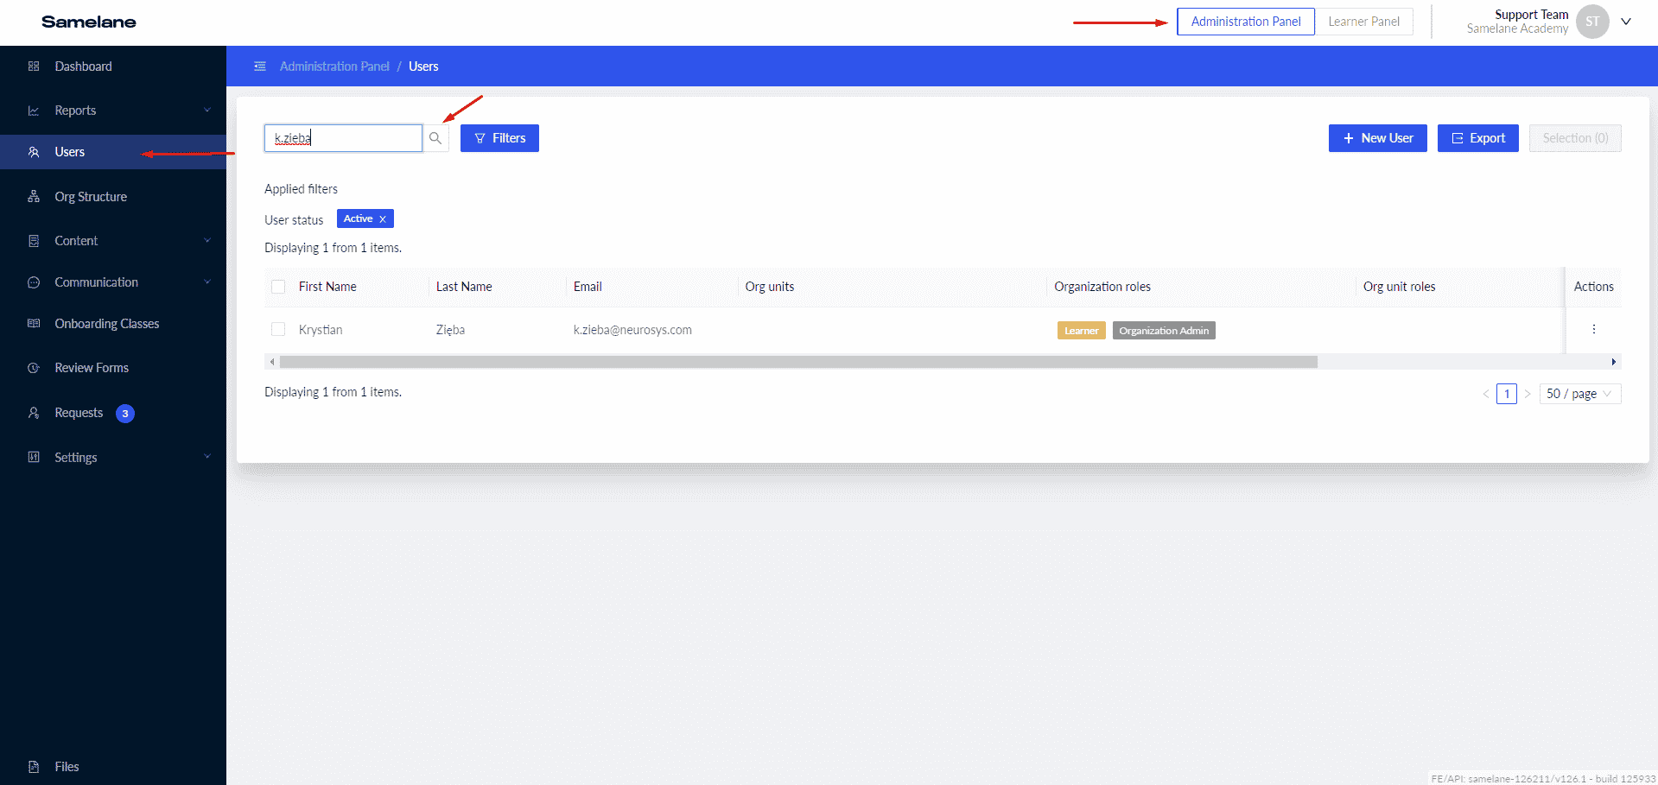Screen dimensions: 1658x785
Task: Click the Org Structure hierarchy icon
Action: [x=34, y=197]
